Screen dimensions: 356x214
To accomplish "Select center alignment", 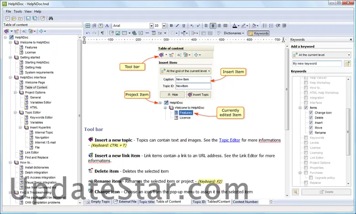I will coord(213,26).
